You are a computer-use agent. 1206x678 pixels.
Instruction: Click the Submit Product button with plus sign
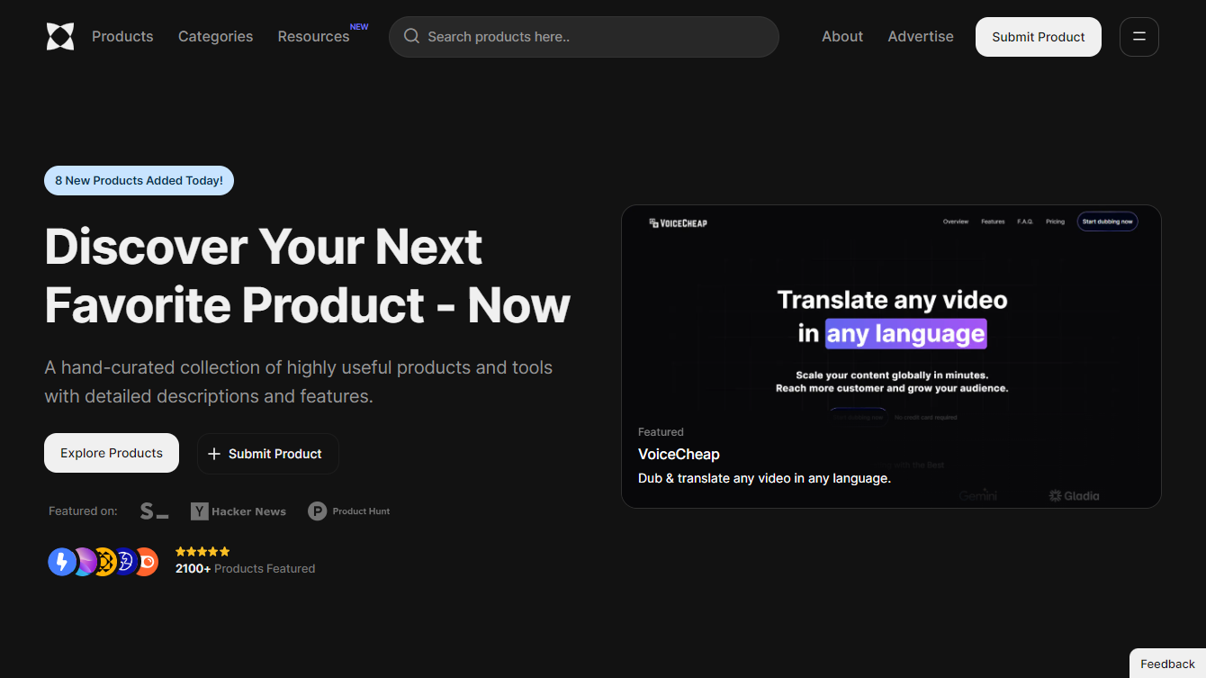(268, 454)
